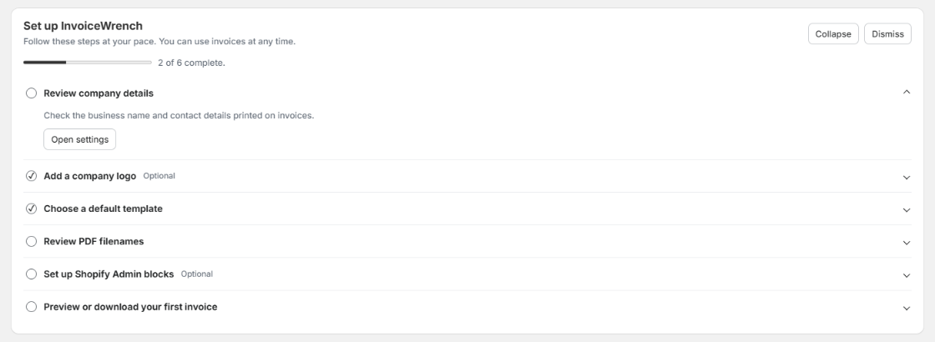Mark Review PDF filenames step complete
The height and width of the screenshot is (342, 935).
pyautogui.click(x=31, y=241)
